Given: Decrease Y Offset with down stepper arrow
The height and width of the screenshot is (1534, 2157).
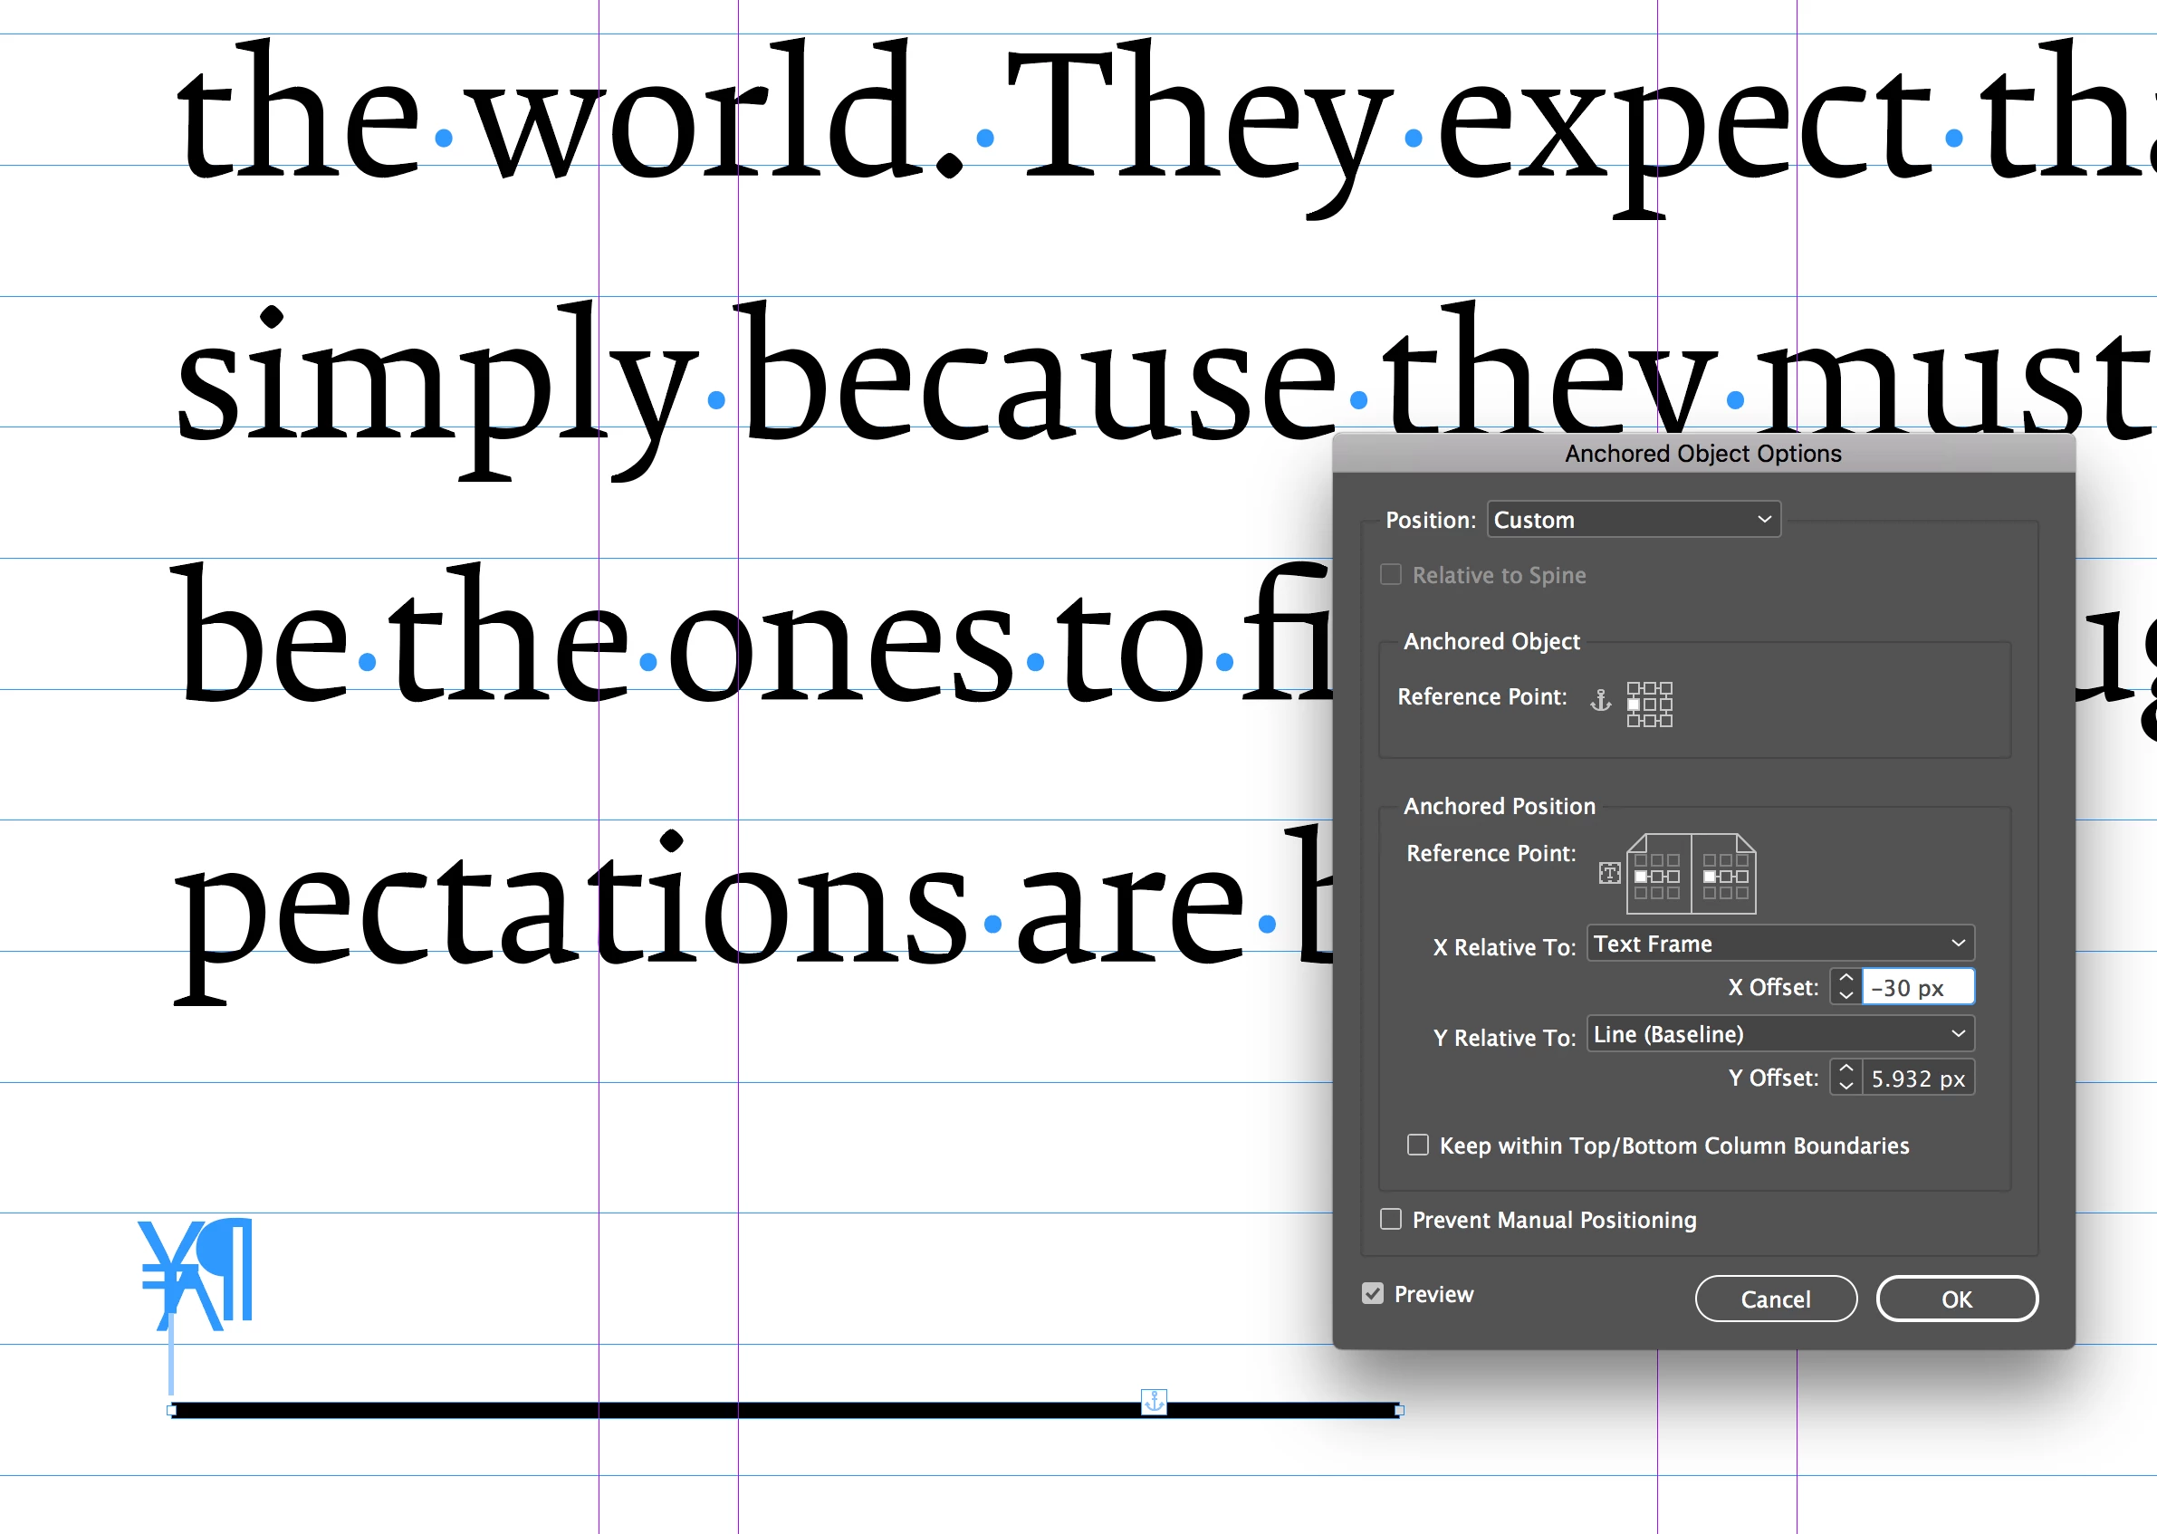Looking at the screenshot, I should (x=1846, y=1088).
